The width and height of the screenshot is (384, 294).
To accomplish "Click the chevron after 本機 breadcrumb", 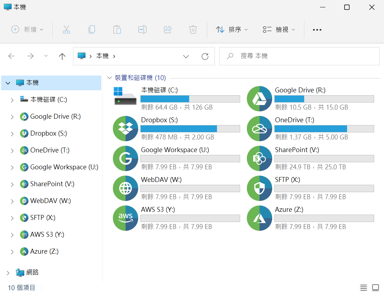I will [x=114, y=56].
